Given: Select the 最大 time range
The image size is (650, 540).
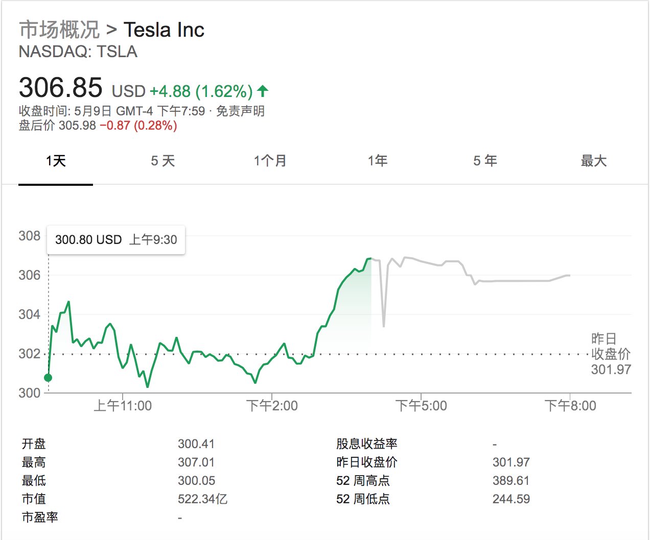Looking at the screenshot, I should [x=593, y=160].
